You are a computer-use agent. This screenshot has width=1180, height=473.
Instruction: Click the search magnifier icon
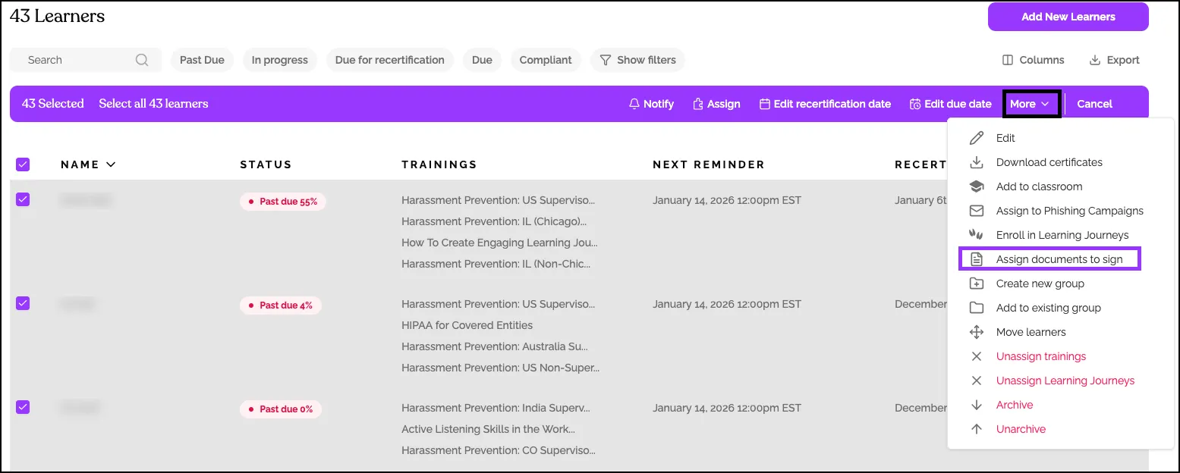[x=142, y=60]
